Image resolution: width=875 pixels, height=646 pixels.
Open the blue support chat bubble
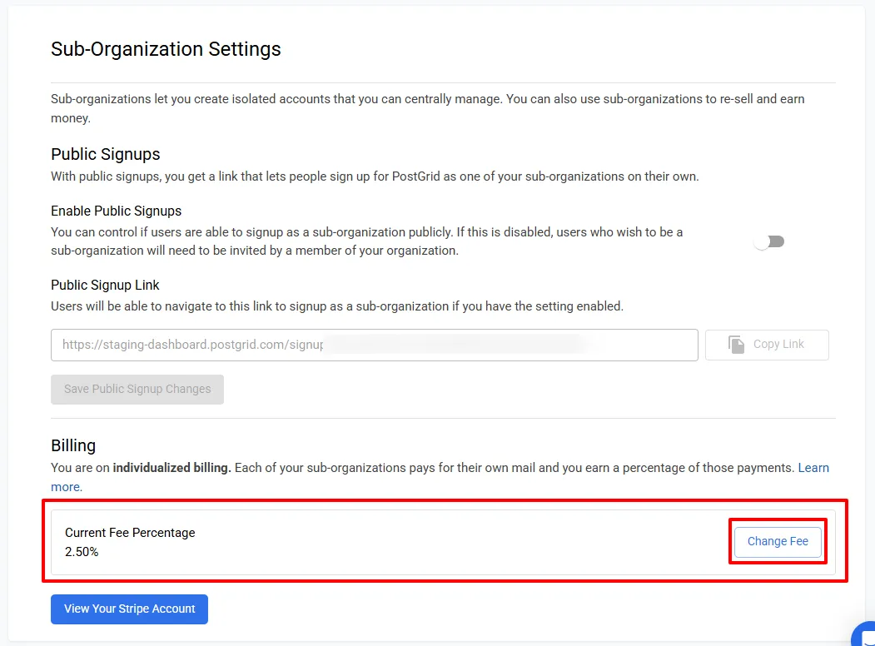pos(866,639)
